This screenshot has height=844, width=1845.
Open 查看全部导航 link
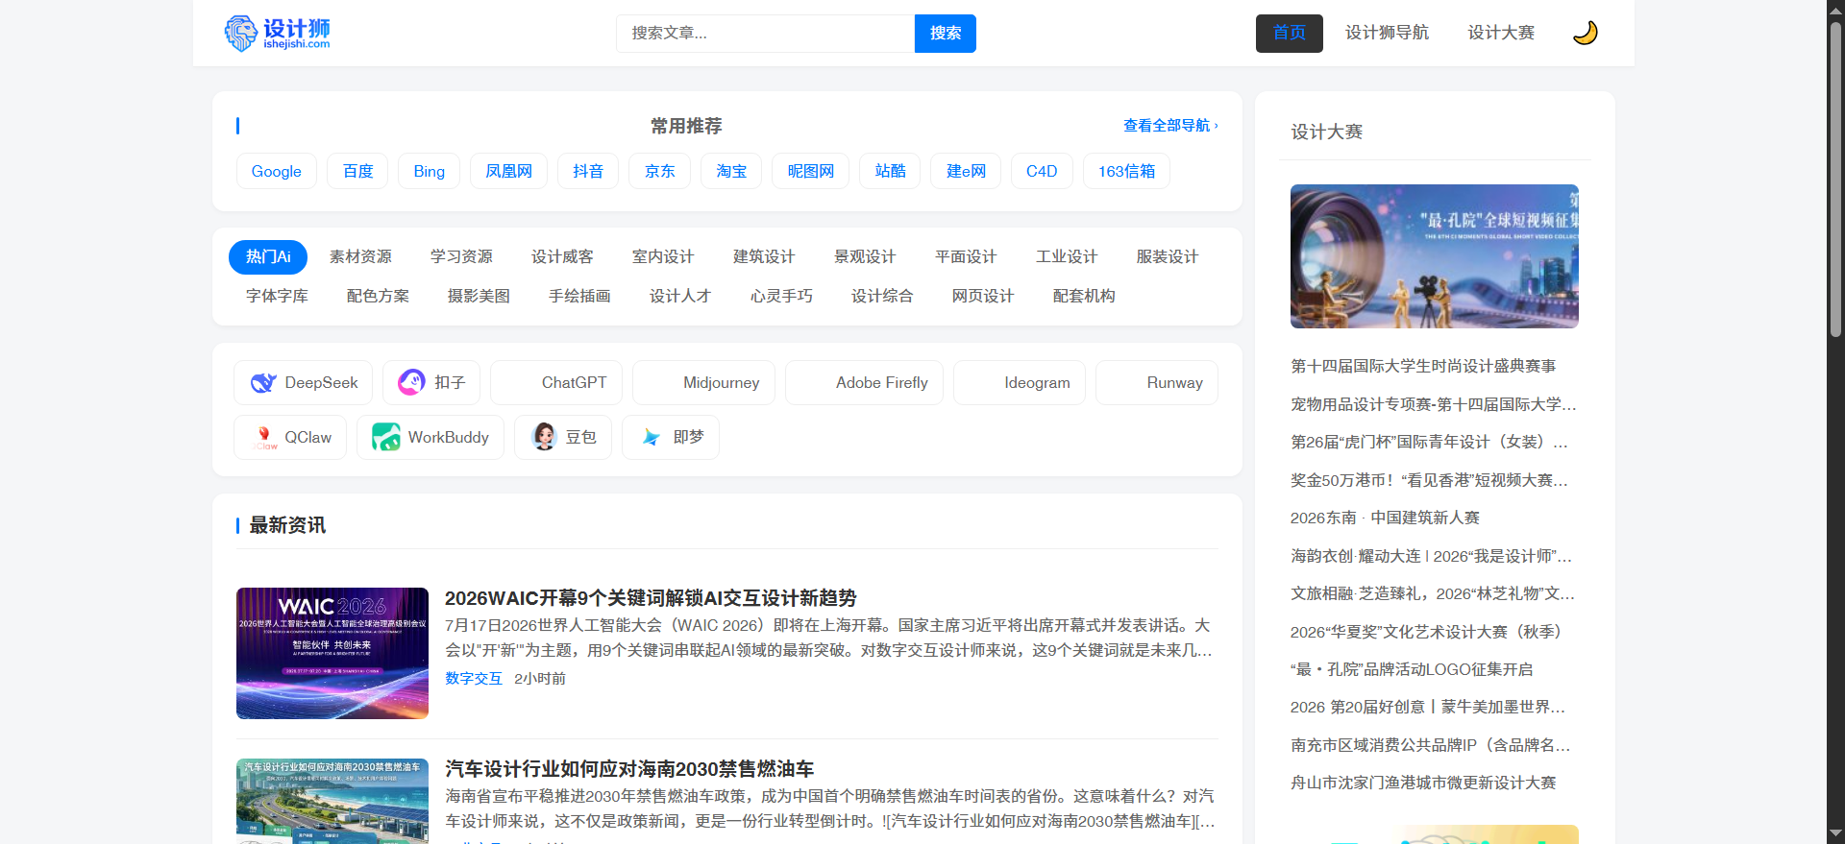click(x=1170, y=126)
